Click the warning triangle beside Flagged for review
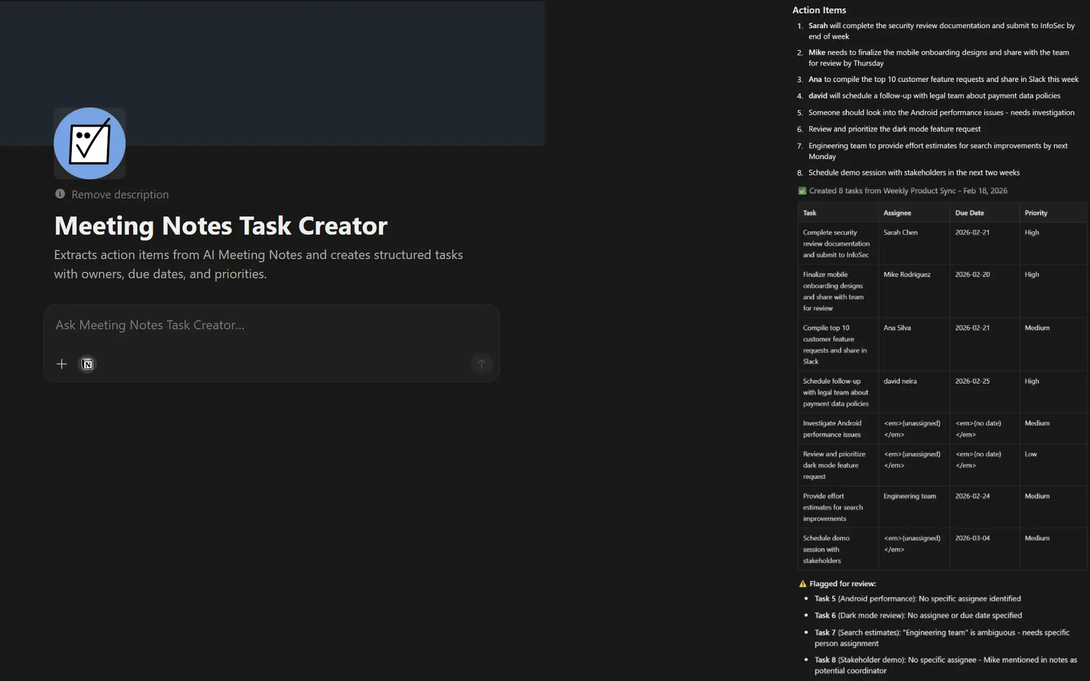The width and height of the screenshot is (1090, 681). (802, 583)
